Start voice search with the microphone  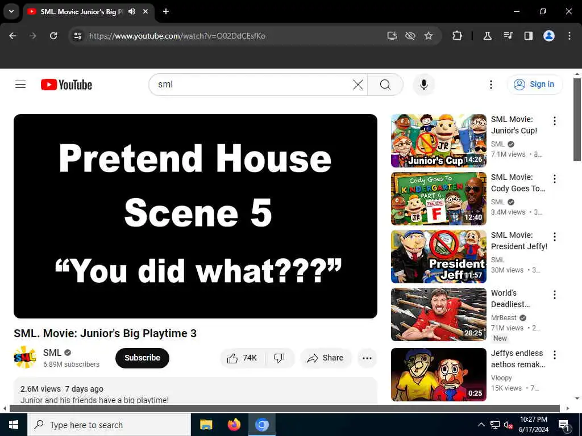[x=423, y=85]
